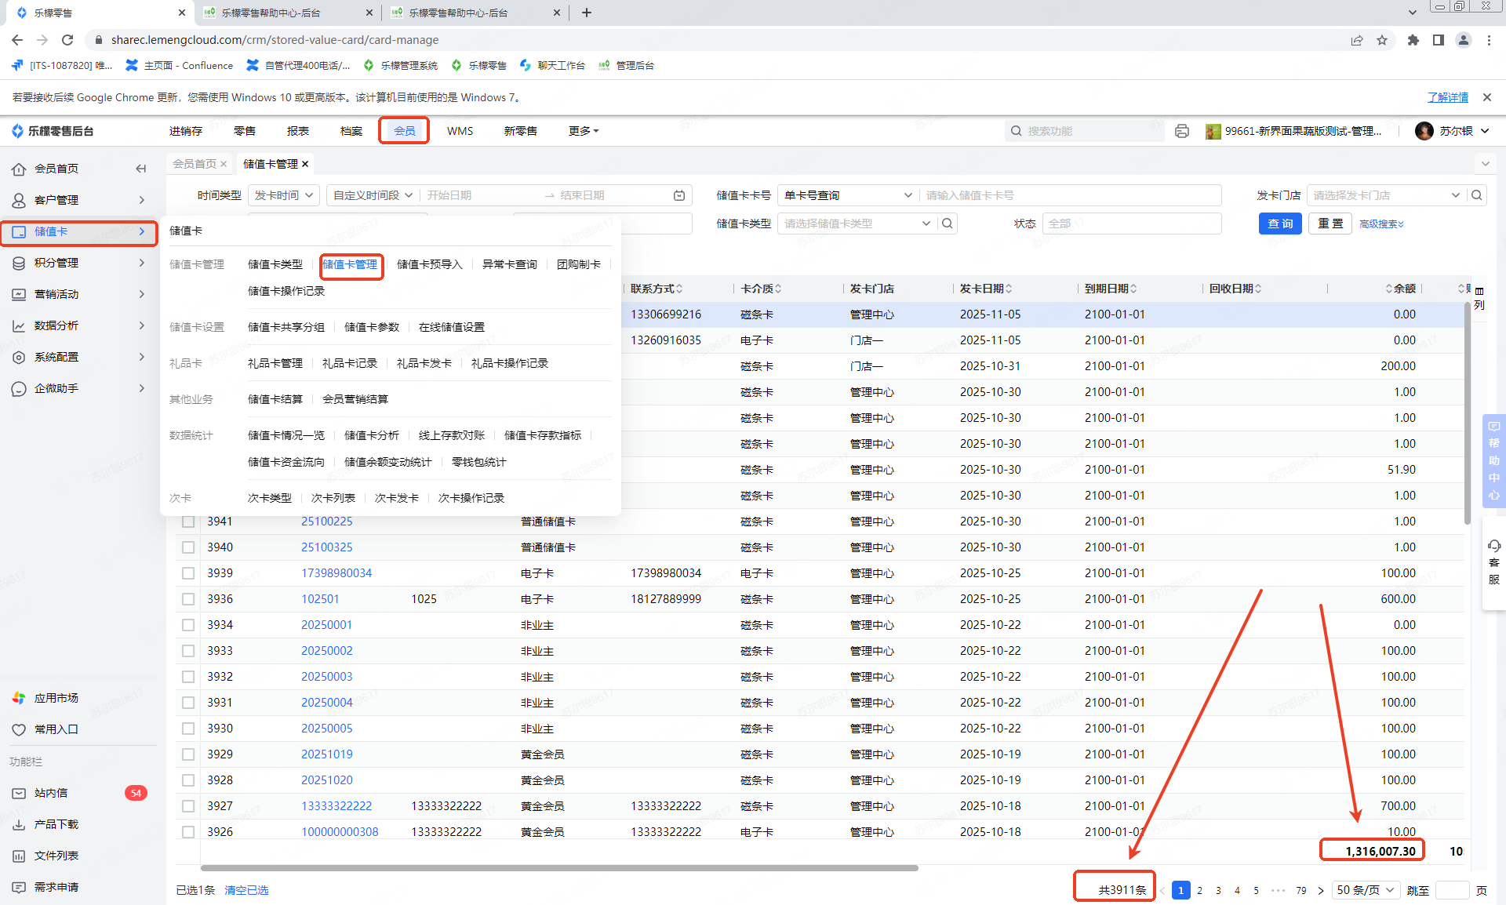Open 站内信 inbox in sidebar
Image resolution: width=1506 pixels, height=905 pixels.
(51, 793)
